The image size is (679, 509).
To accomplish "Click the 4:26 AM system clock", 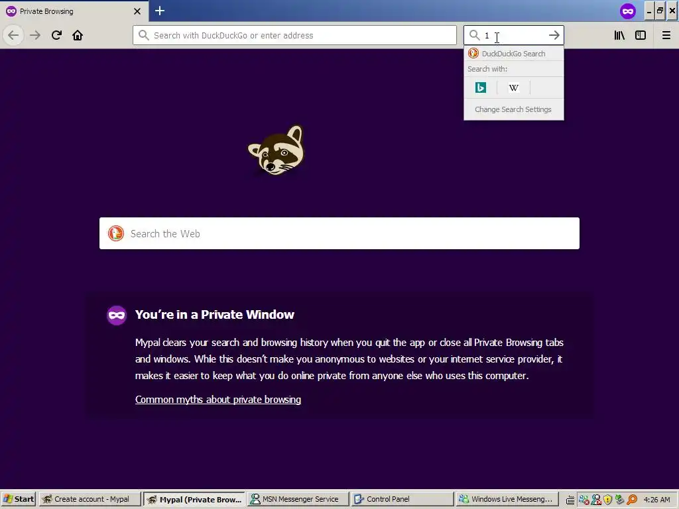I will (656, 500).
